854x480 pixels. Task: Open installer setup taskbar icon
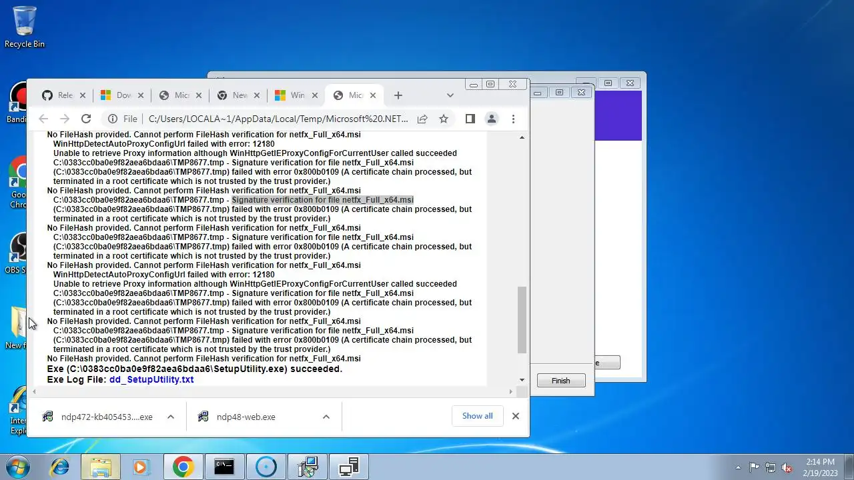pos(307,467)
